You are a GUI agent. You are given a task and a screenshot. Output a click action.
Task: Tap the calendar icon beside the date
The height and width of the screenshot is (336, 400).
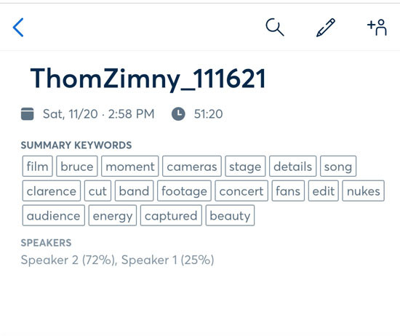tap(28, 113)
